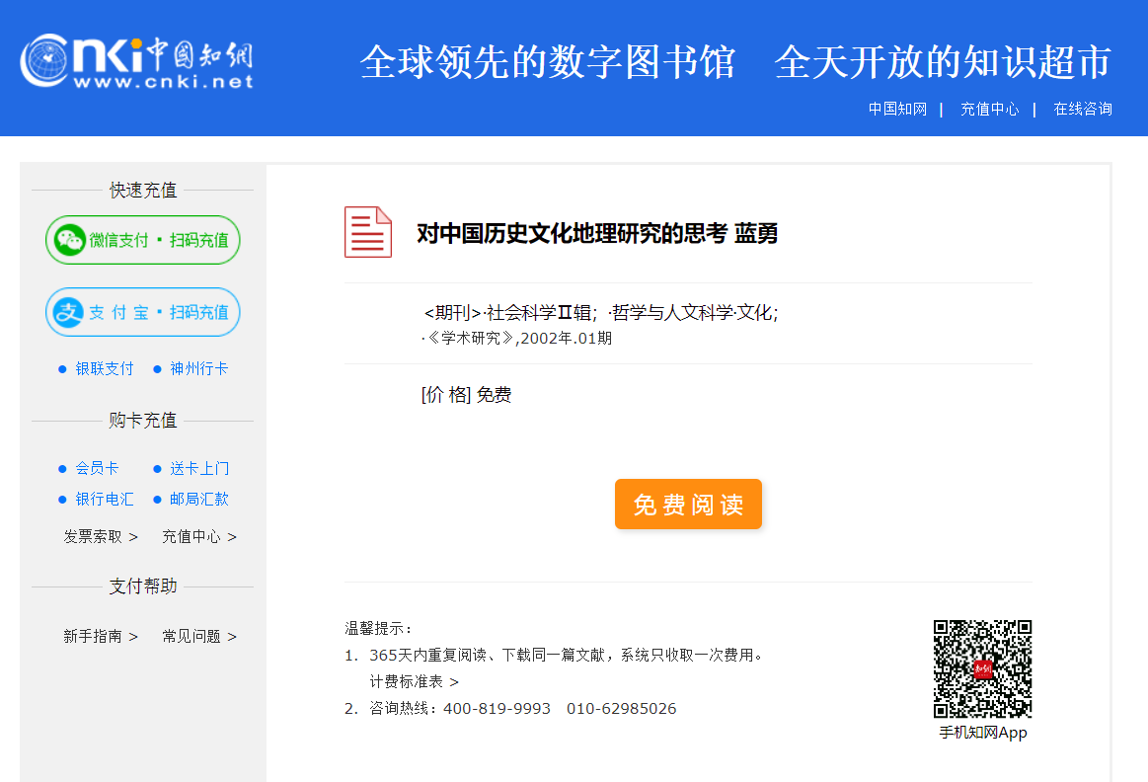Click the WeChat Pay scan recharge button
Image resolution: width=1148 pixels, height=782 pixels.
(143, 240)
